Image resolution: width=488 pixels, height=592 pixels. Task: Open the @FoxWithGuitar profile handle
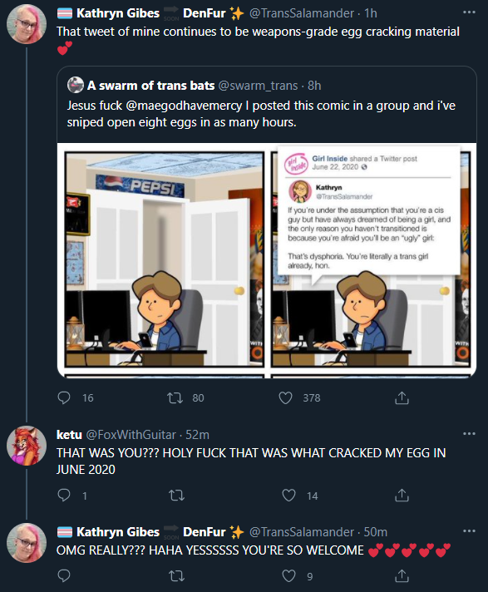[131, 435]
